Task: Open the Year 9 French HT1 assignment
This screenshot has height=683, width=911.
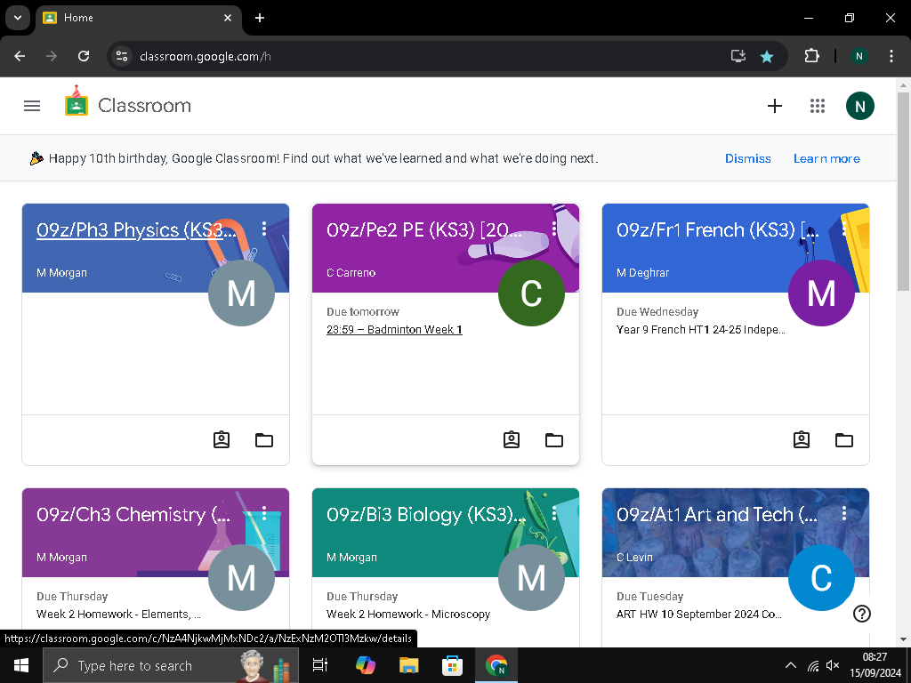Action: coord(701,329)
